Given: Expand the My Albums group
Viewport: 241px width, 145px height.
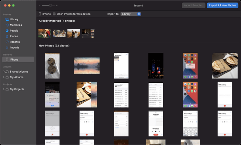Looking at the screenshot, I should pyautogui.click(x=4, y=77).
